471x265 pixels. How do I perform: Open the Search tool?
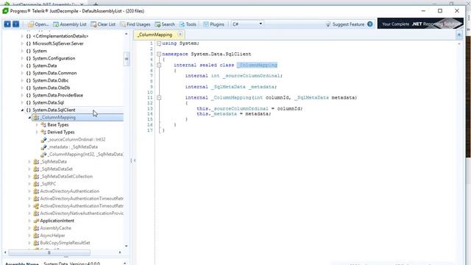(x=165, y=24)
